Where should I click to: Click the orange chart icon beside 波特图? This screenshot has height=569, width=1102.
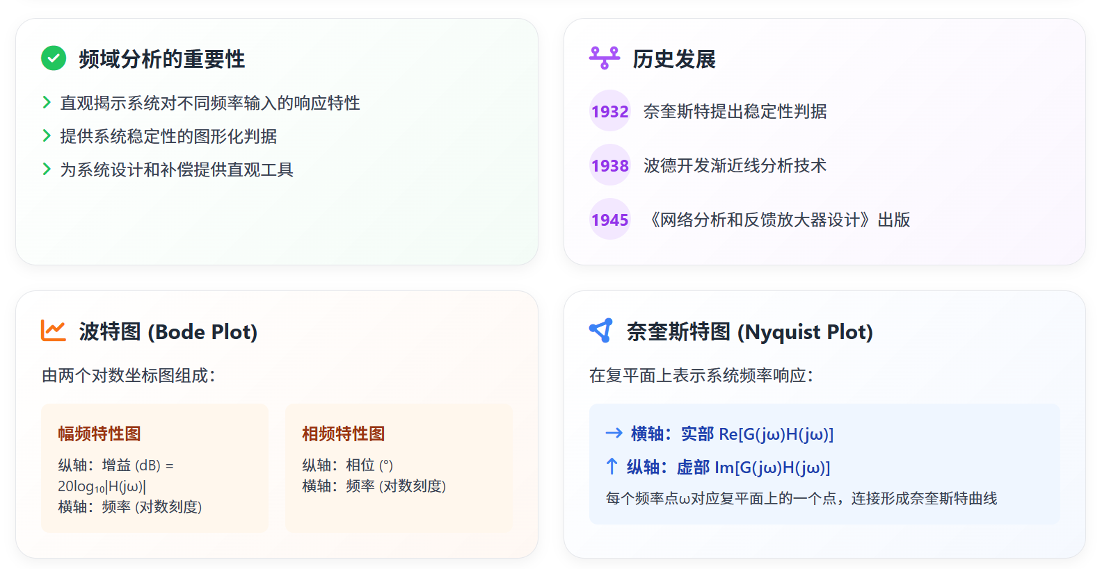coord(54,331)
